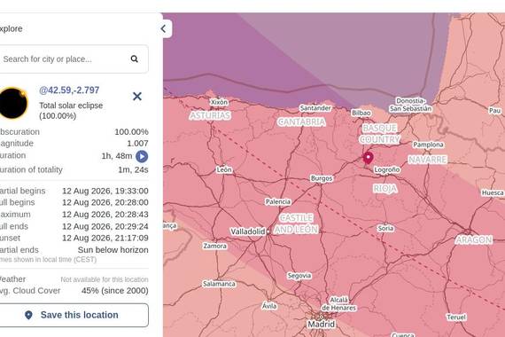
Task: Click the Donostia-San Sebastián label
Action: click(410, 105)
